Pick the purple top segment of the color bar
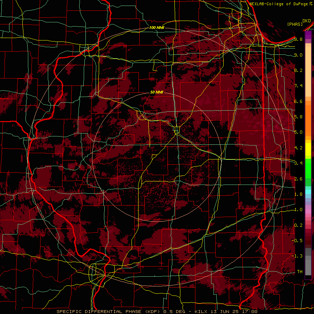The height and width of the screenshot is (314, 314). click(x=308, y=35)
